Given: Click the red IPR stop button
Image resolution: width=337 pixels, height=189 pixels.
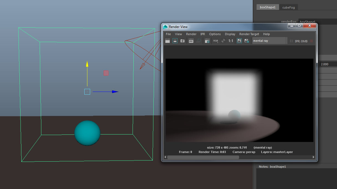Looking at the screenshot, I should 311,41.
